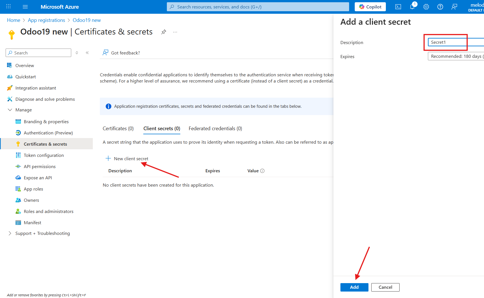Open the Expires duration dropdown
The width and height of the screenshot is (484, 298).
click(456, 56)
